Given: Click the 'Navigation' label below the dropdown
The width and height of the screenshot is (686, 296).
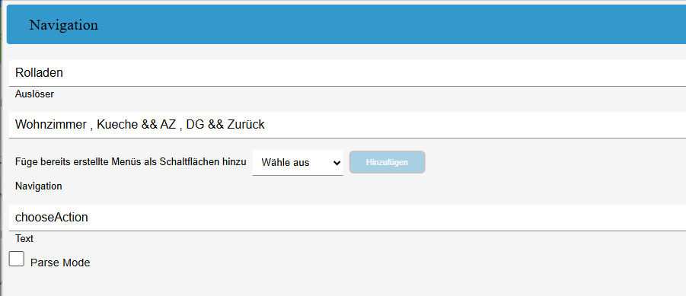Looking at the screenshot, I should tap(39, 186).
